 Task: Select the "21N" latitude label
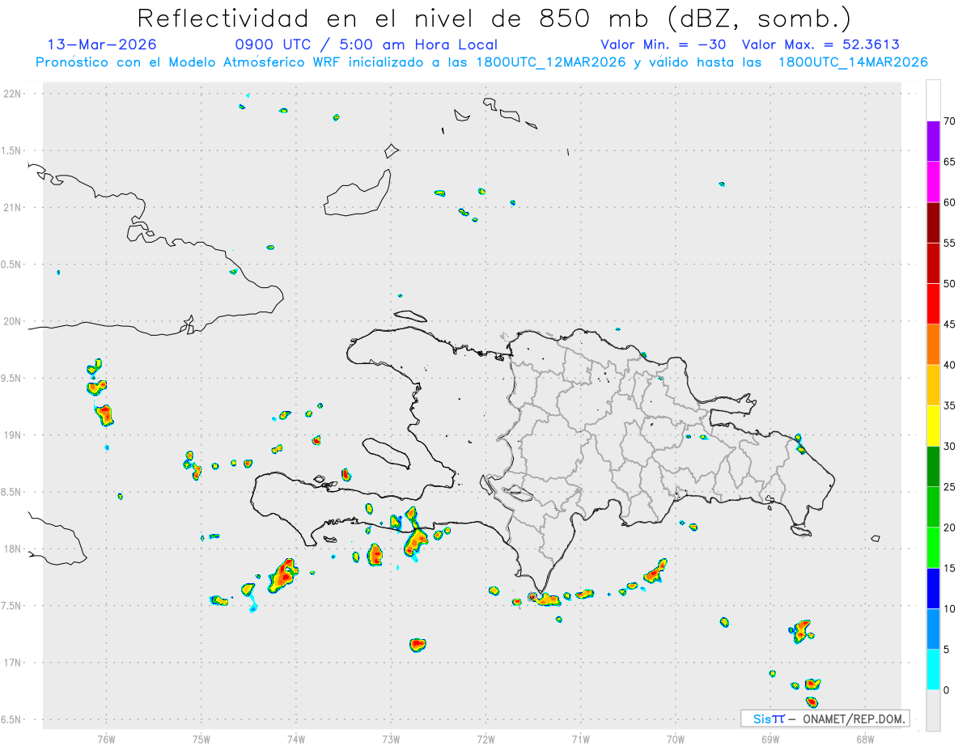click(x=14, y=208)
